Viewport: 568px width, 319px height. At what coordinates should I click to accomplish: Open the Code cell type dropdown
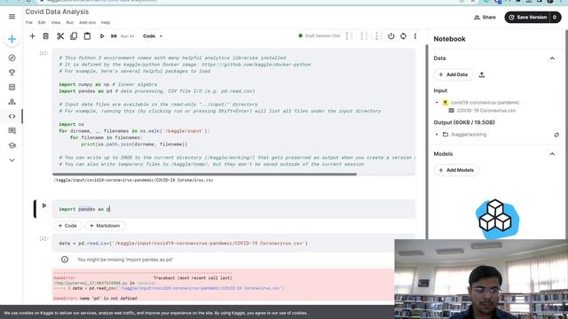[x=153, y=36]
